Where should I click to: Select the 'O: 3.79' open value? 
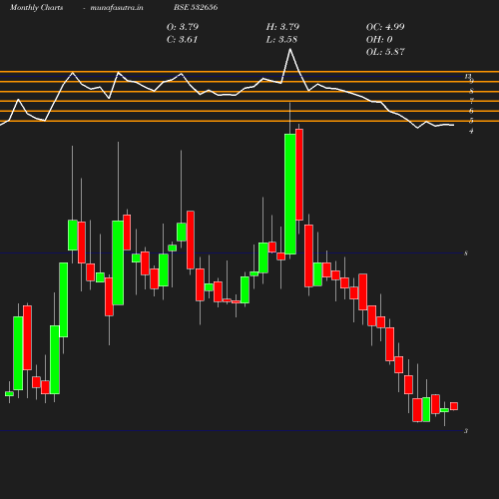point(183,27)
